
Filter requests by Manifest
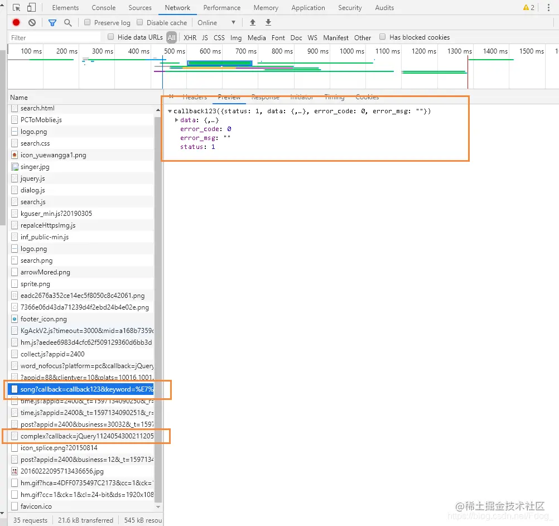(x=336, y=37)
